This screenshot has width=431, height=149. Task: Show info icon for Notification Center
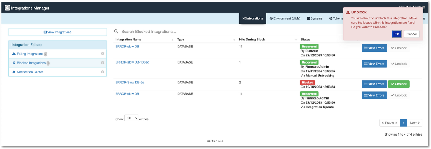tap(102, 72)
